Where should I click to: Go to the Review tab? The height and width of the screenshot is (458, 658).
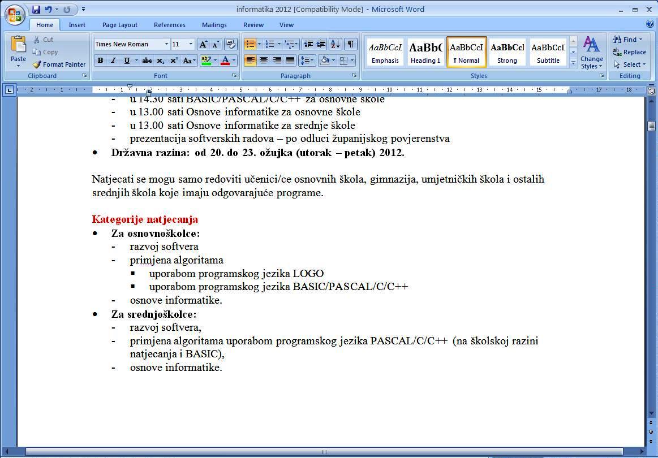253,25
